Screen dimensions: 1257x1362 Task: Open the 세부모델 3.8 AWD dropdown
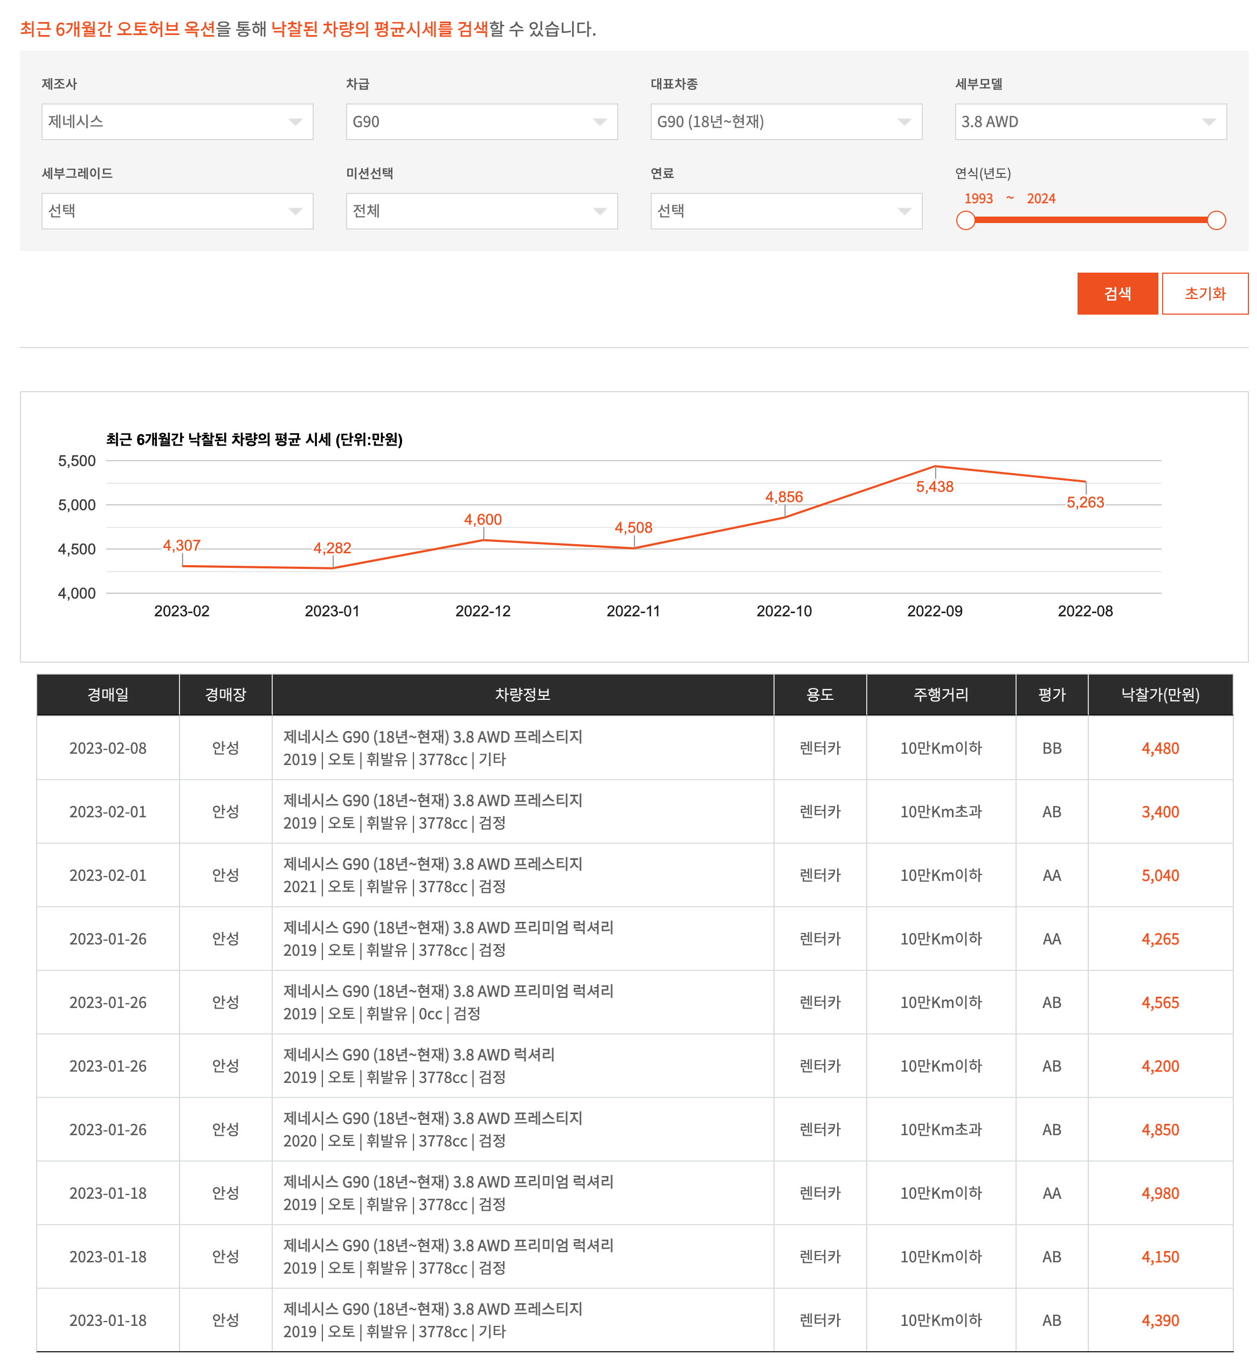[1090, 122]
